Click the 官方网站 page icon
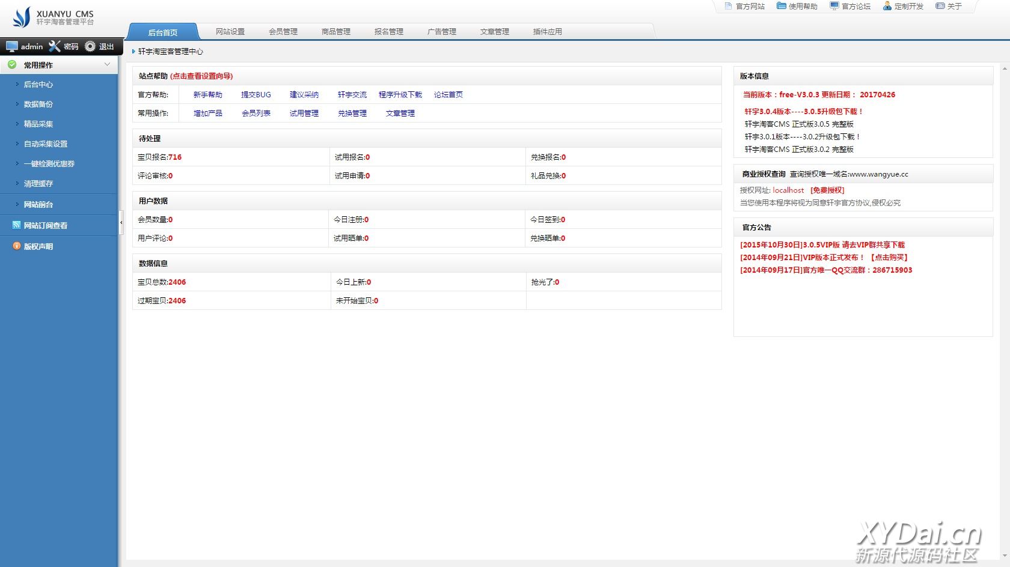The width and height of the screenshot is (1010, 567). click(x=727, y=6)
